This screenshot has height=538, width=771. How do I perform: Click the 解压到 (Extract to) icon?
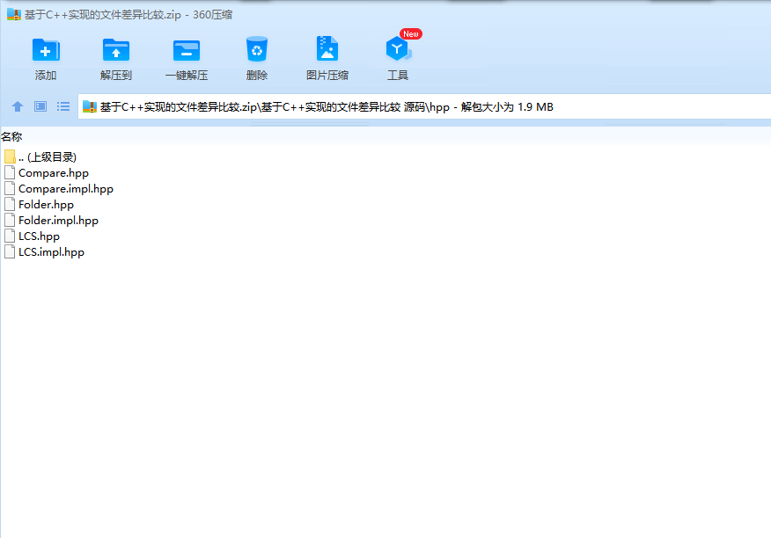pyautogui.click(x=116, y=49)
